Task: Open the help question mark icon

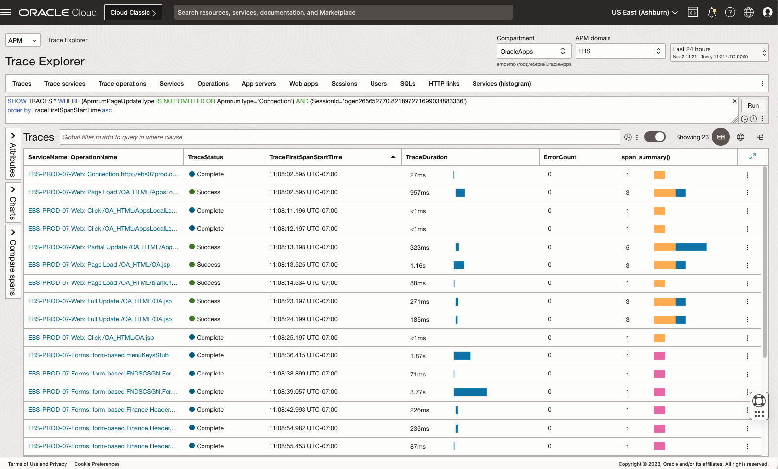Action: [x=730, y=12]
